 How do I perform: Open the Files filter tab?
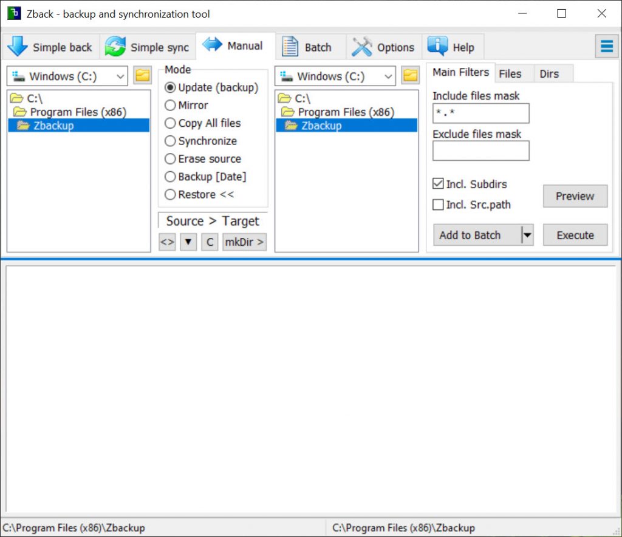coord(514,73)
